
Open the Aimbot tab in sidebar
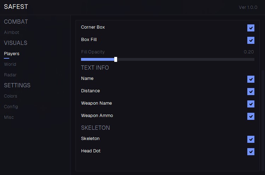[12, 33]
